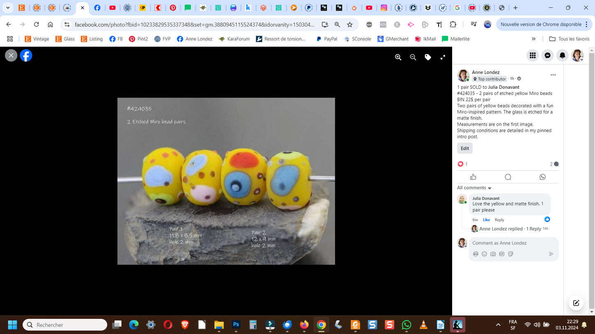Open post options three-dot menu
595x334 pixels.
pyautogui.click(x=553, y=75)
